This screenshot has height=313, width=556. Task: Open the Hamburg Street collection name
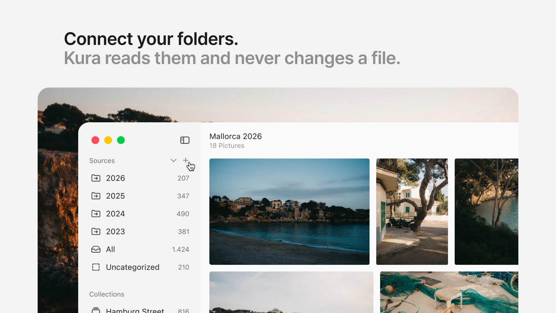tap(135, 310)
